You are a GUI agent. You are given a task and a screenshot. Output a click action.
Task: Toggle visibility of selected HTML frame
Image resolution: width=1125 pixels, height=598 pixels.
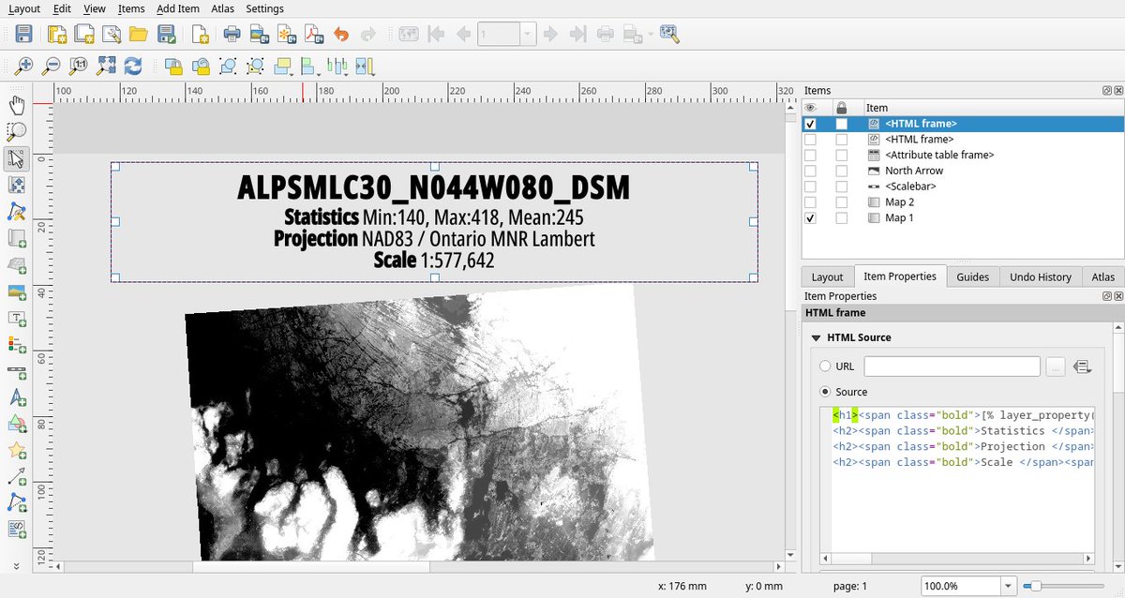tap(811, 124)
